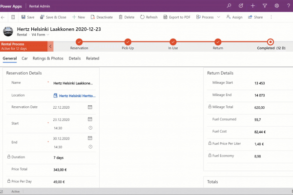
Task: Click the Power Apps title
Action: tap(11, 6)
